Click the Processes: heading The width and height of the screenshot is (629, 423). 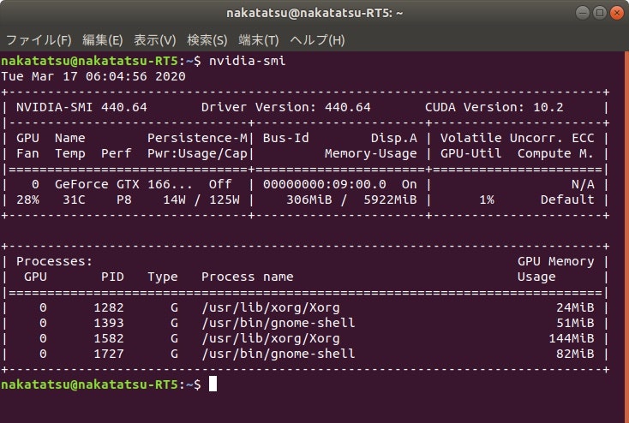point(55,261)
